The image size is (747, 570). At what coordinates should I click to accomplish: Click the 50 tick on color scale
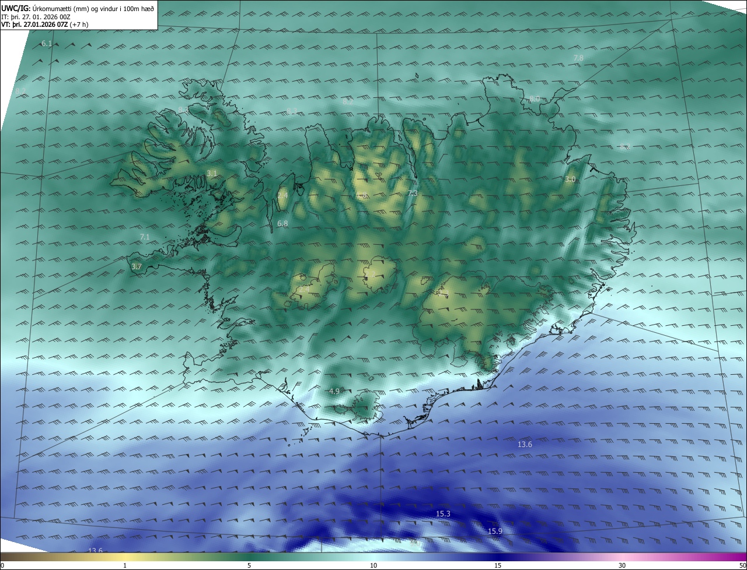point(742,565)
